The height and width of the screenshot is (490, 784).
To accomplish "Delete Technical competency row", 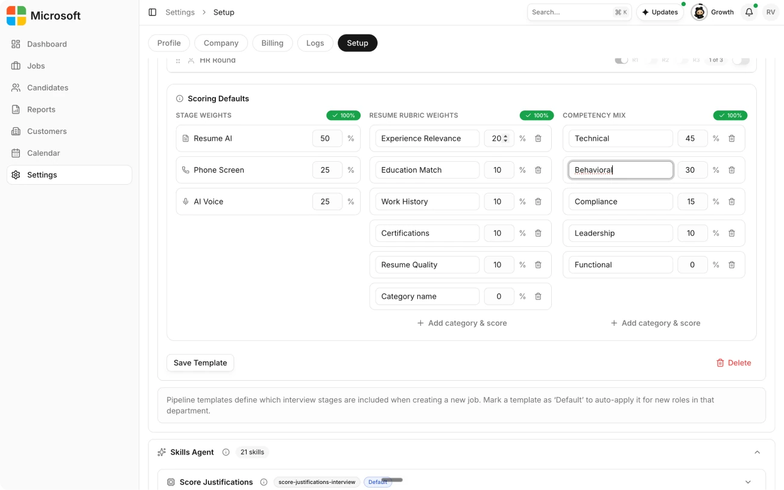I will point(732,138).
